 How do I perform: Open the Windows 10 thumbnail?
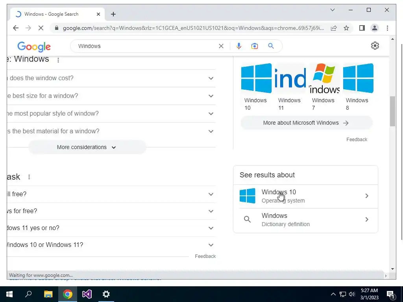coord(256,87)
